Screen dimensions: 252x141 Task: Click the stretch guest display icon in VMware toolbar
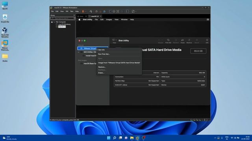(x=133, y=11)
